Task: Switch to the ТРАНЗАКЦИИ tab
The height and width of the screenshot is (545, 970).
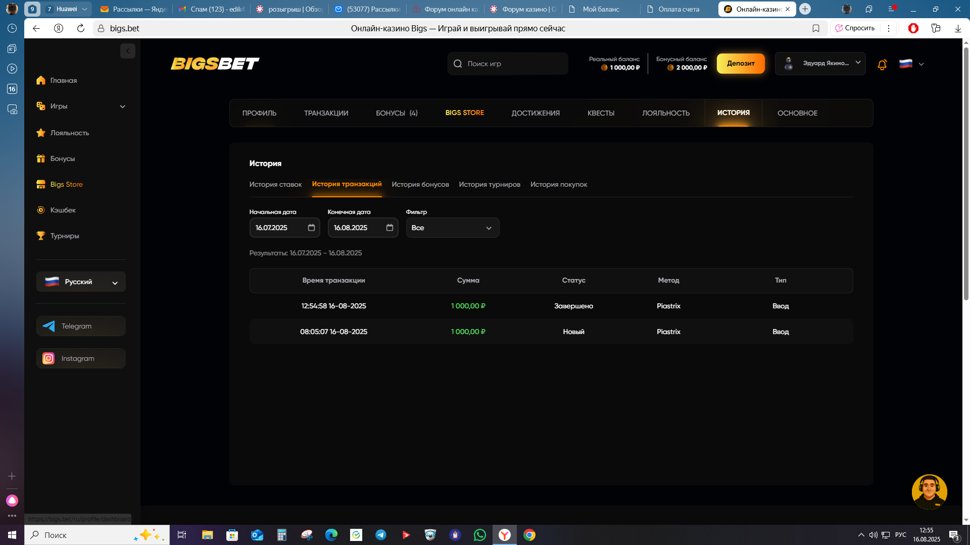Action: [326, 113]
